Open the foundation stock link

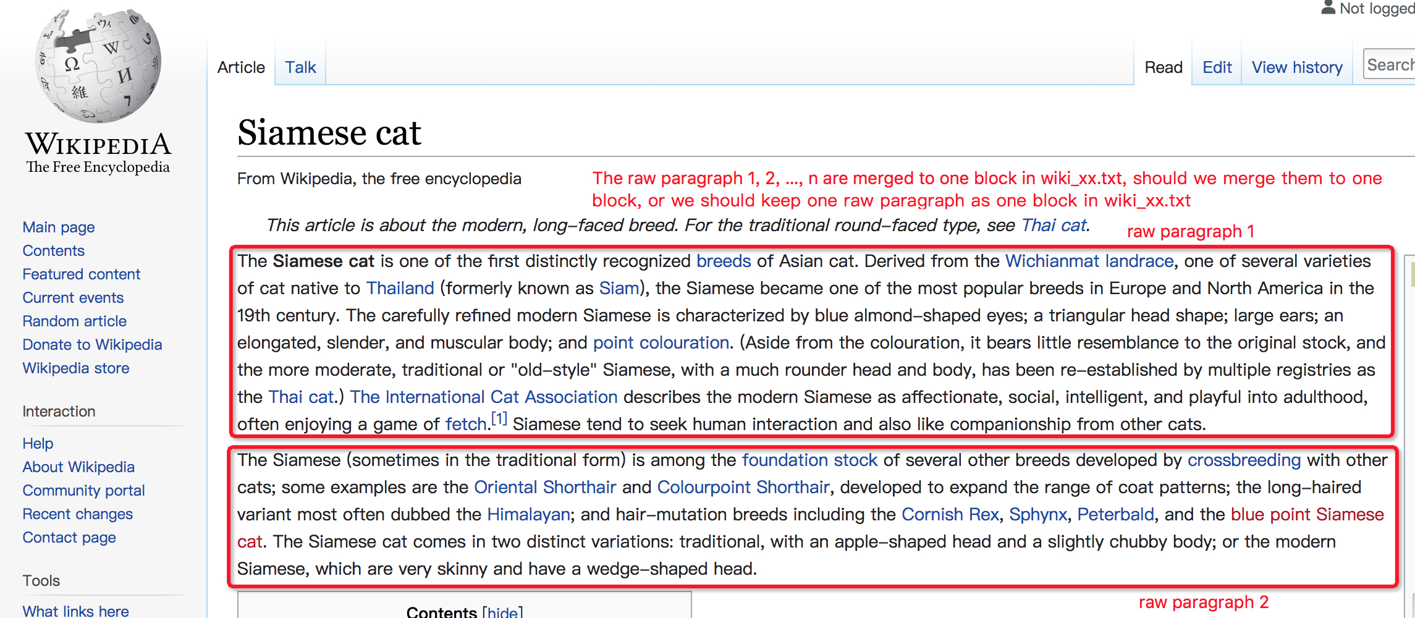tap(809, 460)
